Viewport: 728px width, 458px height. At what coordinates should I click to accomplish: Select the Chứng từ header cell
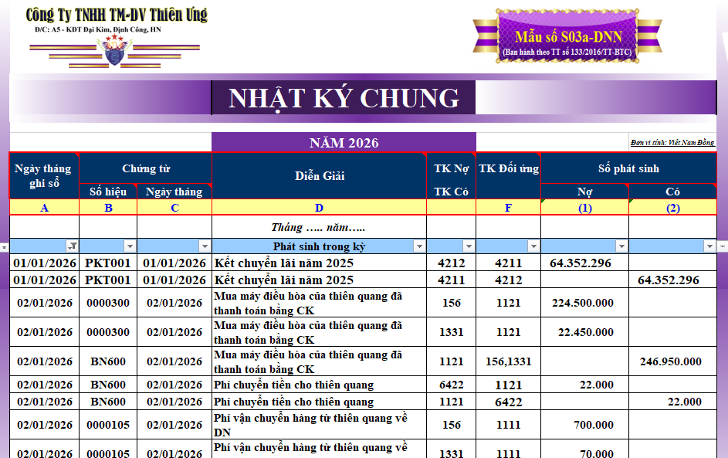146,168
